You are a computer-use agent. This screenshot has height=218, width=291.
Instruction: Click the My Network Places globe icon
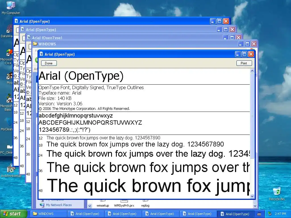pos(42,205)
